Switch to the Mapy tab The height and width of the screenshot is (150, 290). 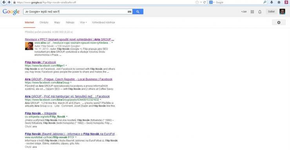point(57,22)
